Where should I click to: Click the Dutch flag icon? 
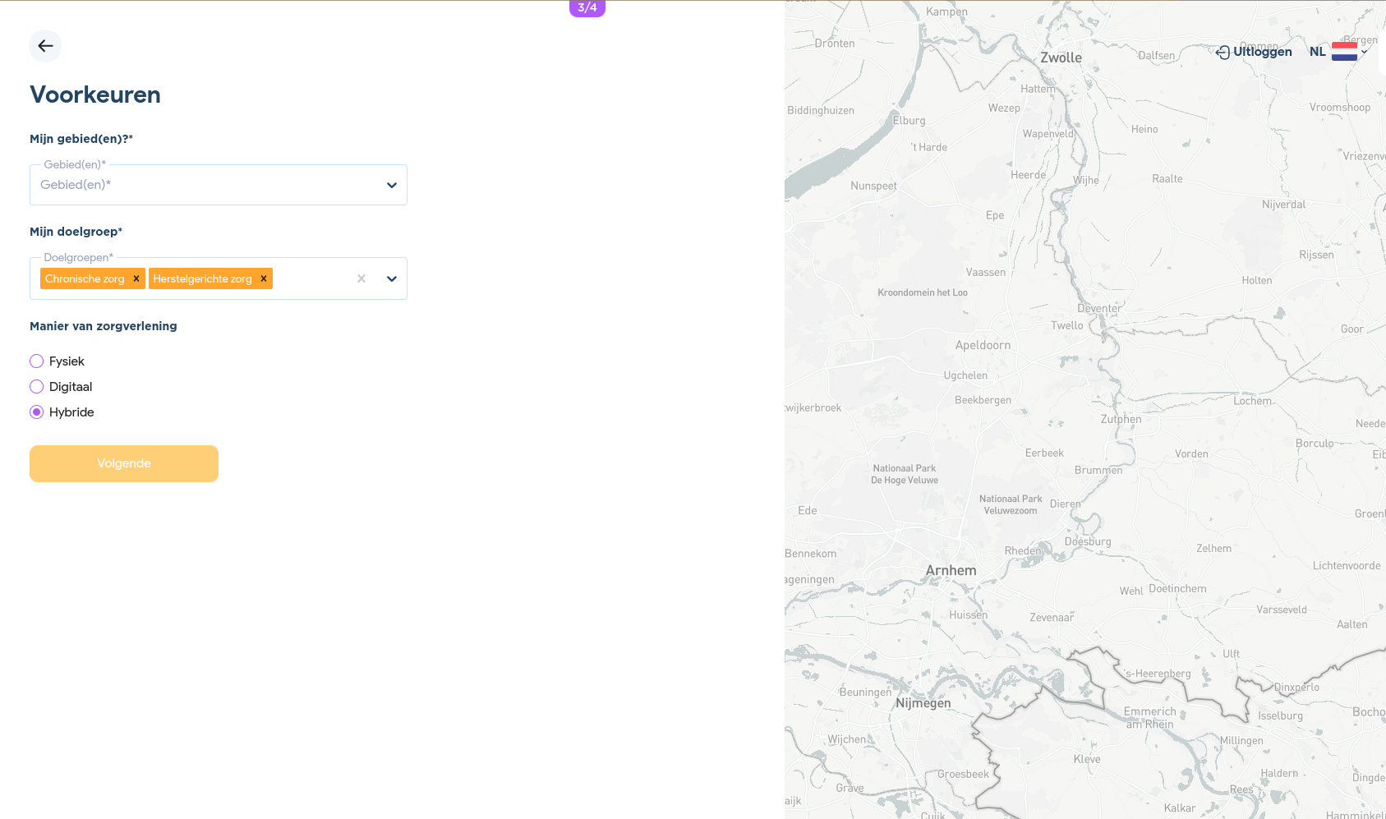click(x=1344, y=52)
